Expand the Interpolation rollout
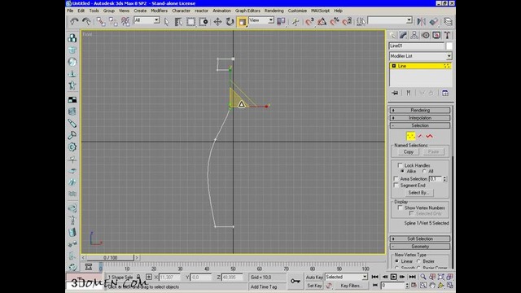The height and width of the screenshot is (293, 521). 420,118
